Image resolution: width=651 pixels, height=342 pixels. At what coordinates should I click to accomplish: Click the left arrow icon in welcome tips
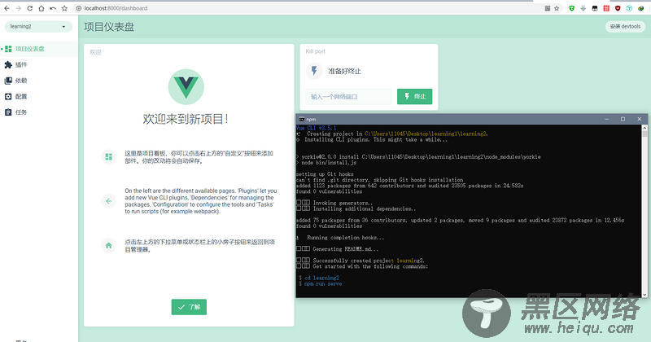(x=109, y=201)
